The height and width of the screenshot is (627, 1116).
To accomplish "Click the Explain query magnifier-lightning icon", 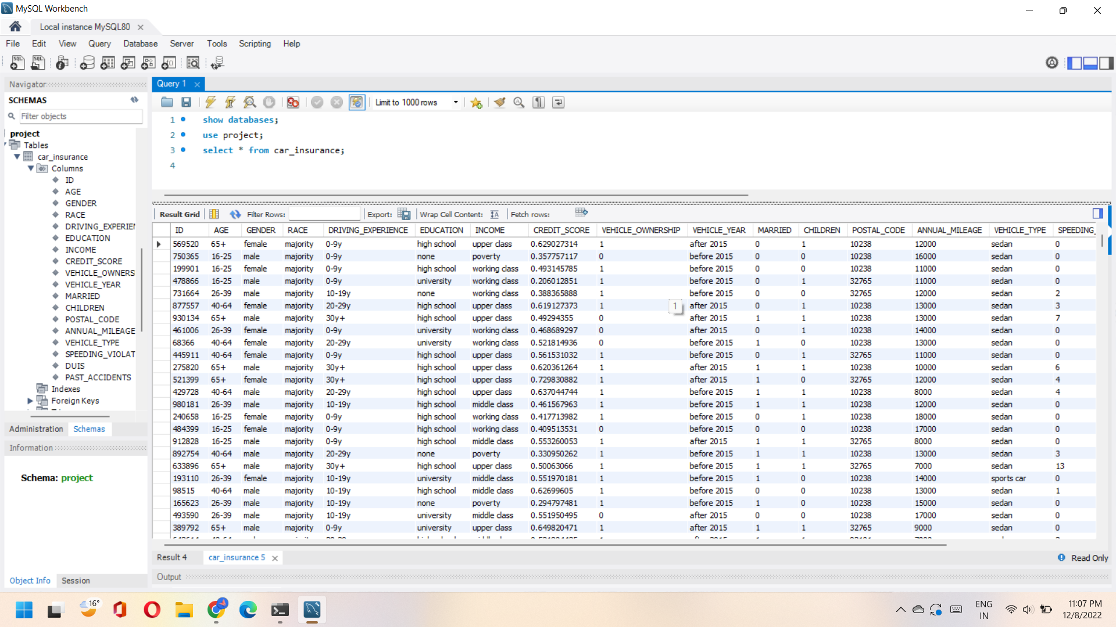I will pos(250,102).
